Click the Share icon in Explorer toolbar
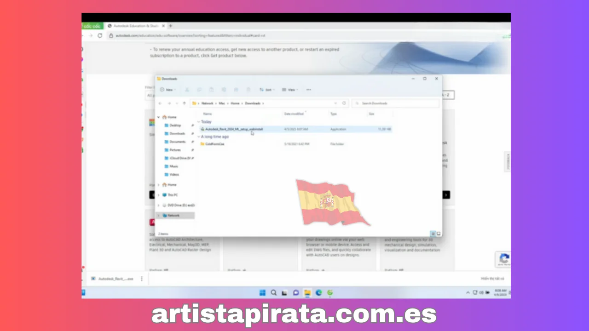The height and width of the screenshot is (331, 589). point(236,90)
